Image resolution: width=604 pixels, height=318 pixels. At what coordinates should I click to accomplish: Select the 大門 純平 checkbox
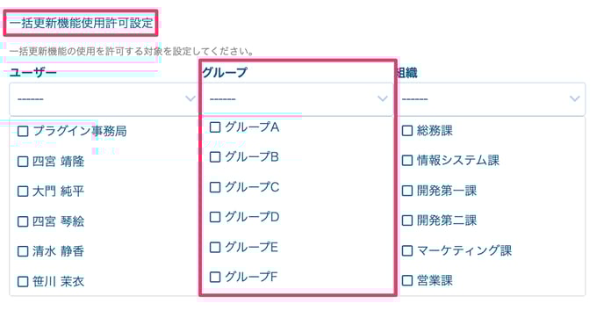coord(23,192)
